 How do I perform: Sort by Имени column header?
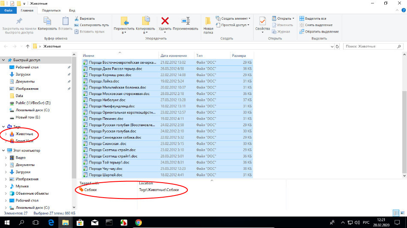[x=89, y=56]
